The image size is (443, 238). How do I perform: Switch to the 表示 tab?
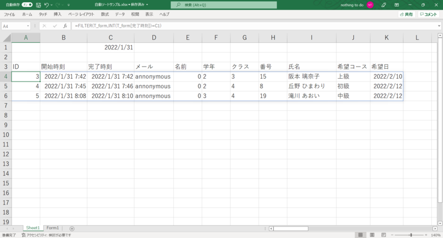pos(149,14)
